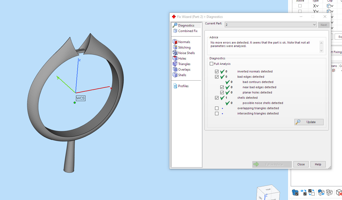Uncheck planar holes detection
The height and width of the screenshot is (200, 342).
[x=222, y=92]
